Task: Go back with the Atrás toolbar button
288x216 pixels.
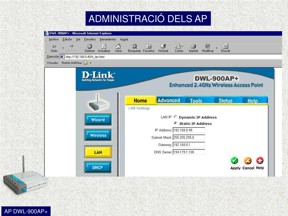Action: tap(54, 48)
